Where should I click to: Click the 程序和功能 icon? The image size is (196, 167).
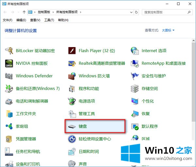click(x=72, y=89)
